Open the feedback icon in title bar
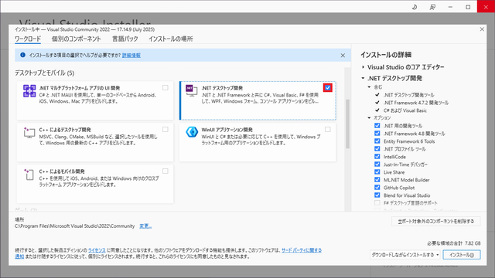Image resolution: width=495 pixels, height=278 pixels. pos(432,7)
